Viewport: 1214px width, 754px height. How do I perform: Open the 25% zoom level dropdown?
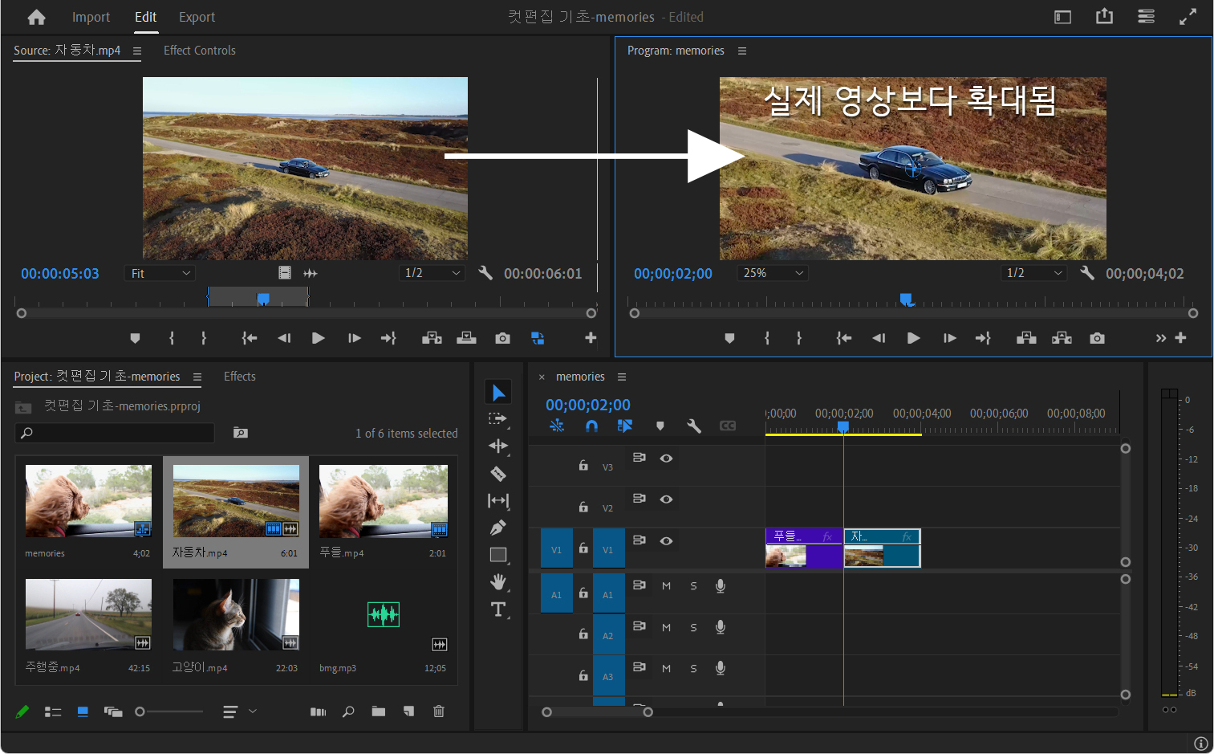pyautogui.click(x=772, y=274)
